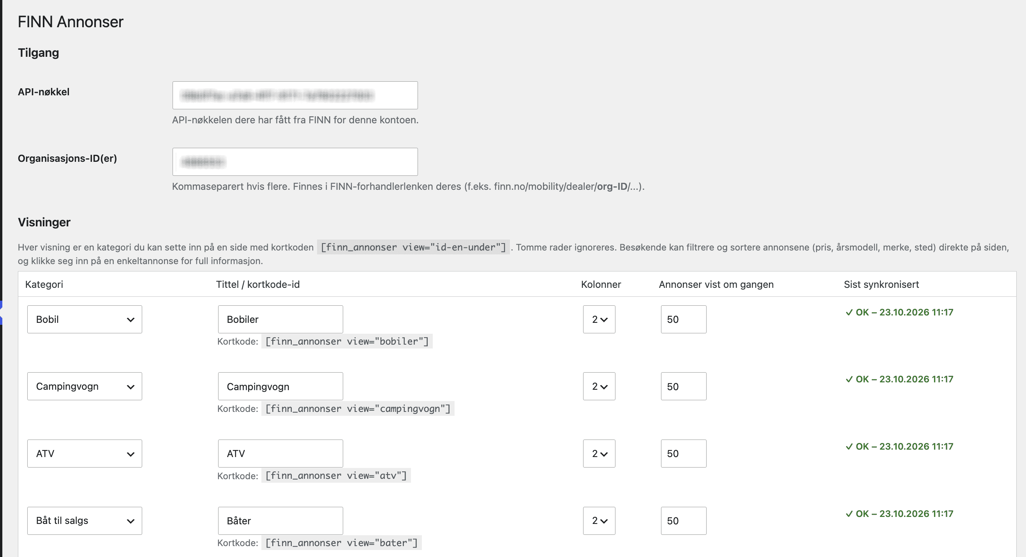The width and height of the screenshot is (1026, 557).
Task: Open the Campingvogn category dropdown
Action: click(x=85, y=386)
